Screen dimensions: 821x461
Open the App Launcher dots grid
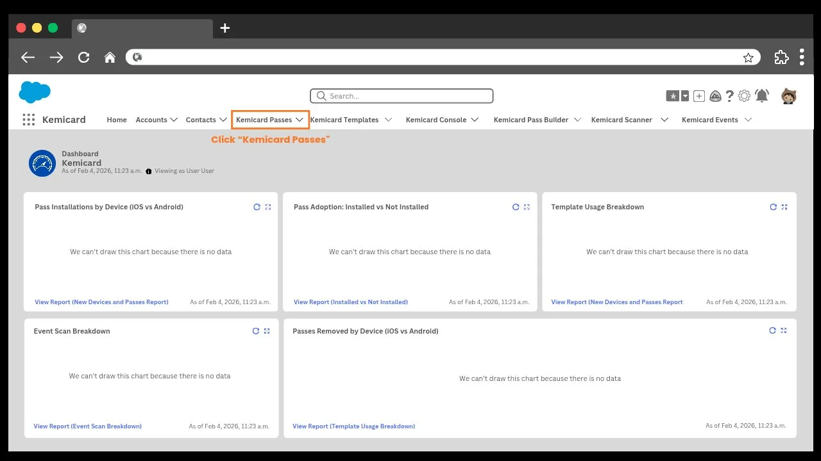click(28, 120)
